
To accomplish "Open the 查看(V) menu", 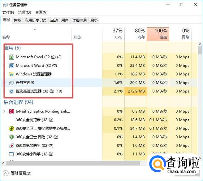I will (x=41, y=12).
